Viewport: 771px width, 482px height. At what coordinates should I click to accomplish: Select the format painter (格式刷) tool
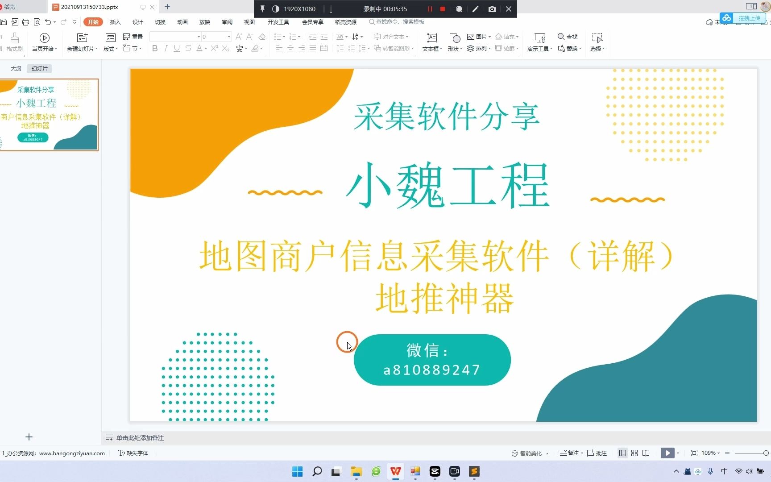click(x=15, y=42)
